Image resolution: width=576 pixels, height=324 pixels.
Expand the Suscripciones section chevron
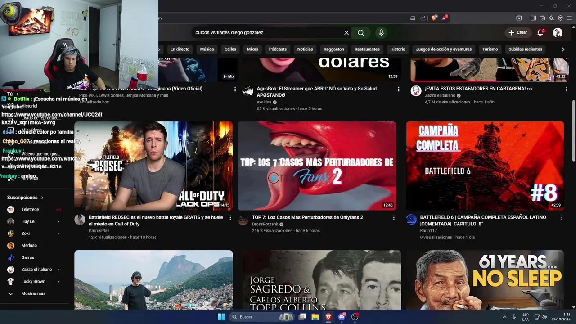coord(42,198)
